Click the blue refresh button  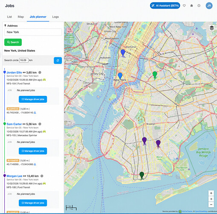click(58, 60)
